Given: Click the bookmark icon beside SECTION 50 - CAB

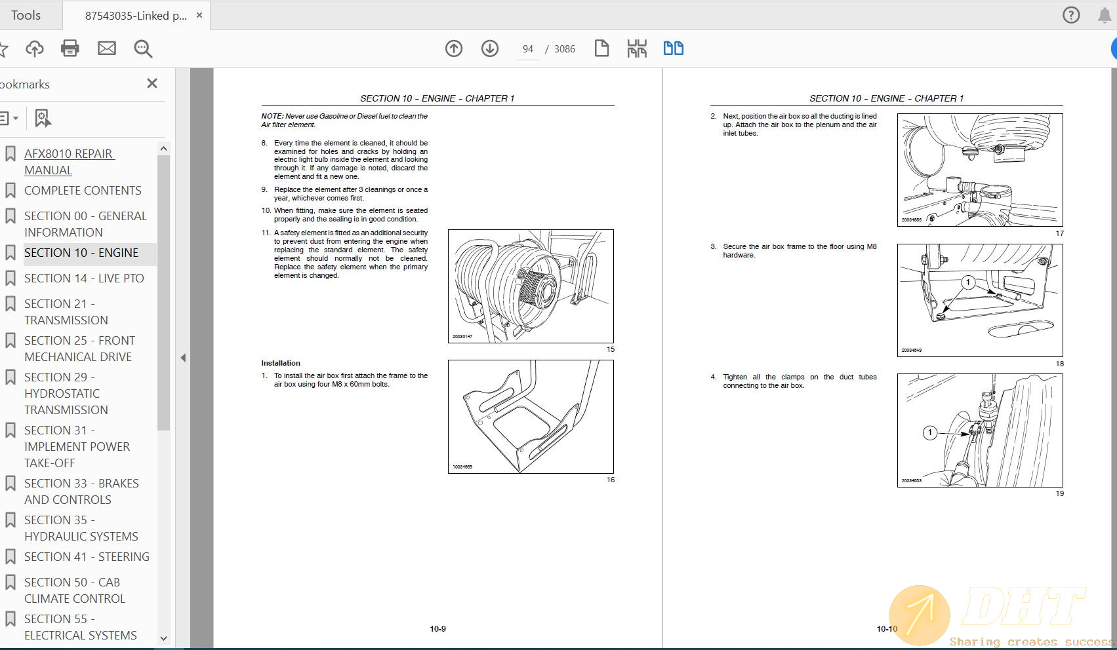Looking at the screenshot, I should point(10,583).
